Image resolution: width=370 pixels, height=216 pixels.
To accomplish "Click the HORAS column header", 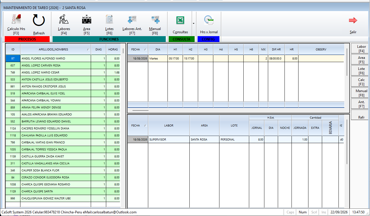I will pyautogui.click(x=113, y=50).
